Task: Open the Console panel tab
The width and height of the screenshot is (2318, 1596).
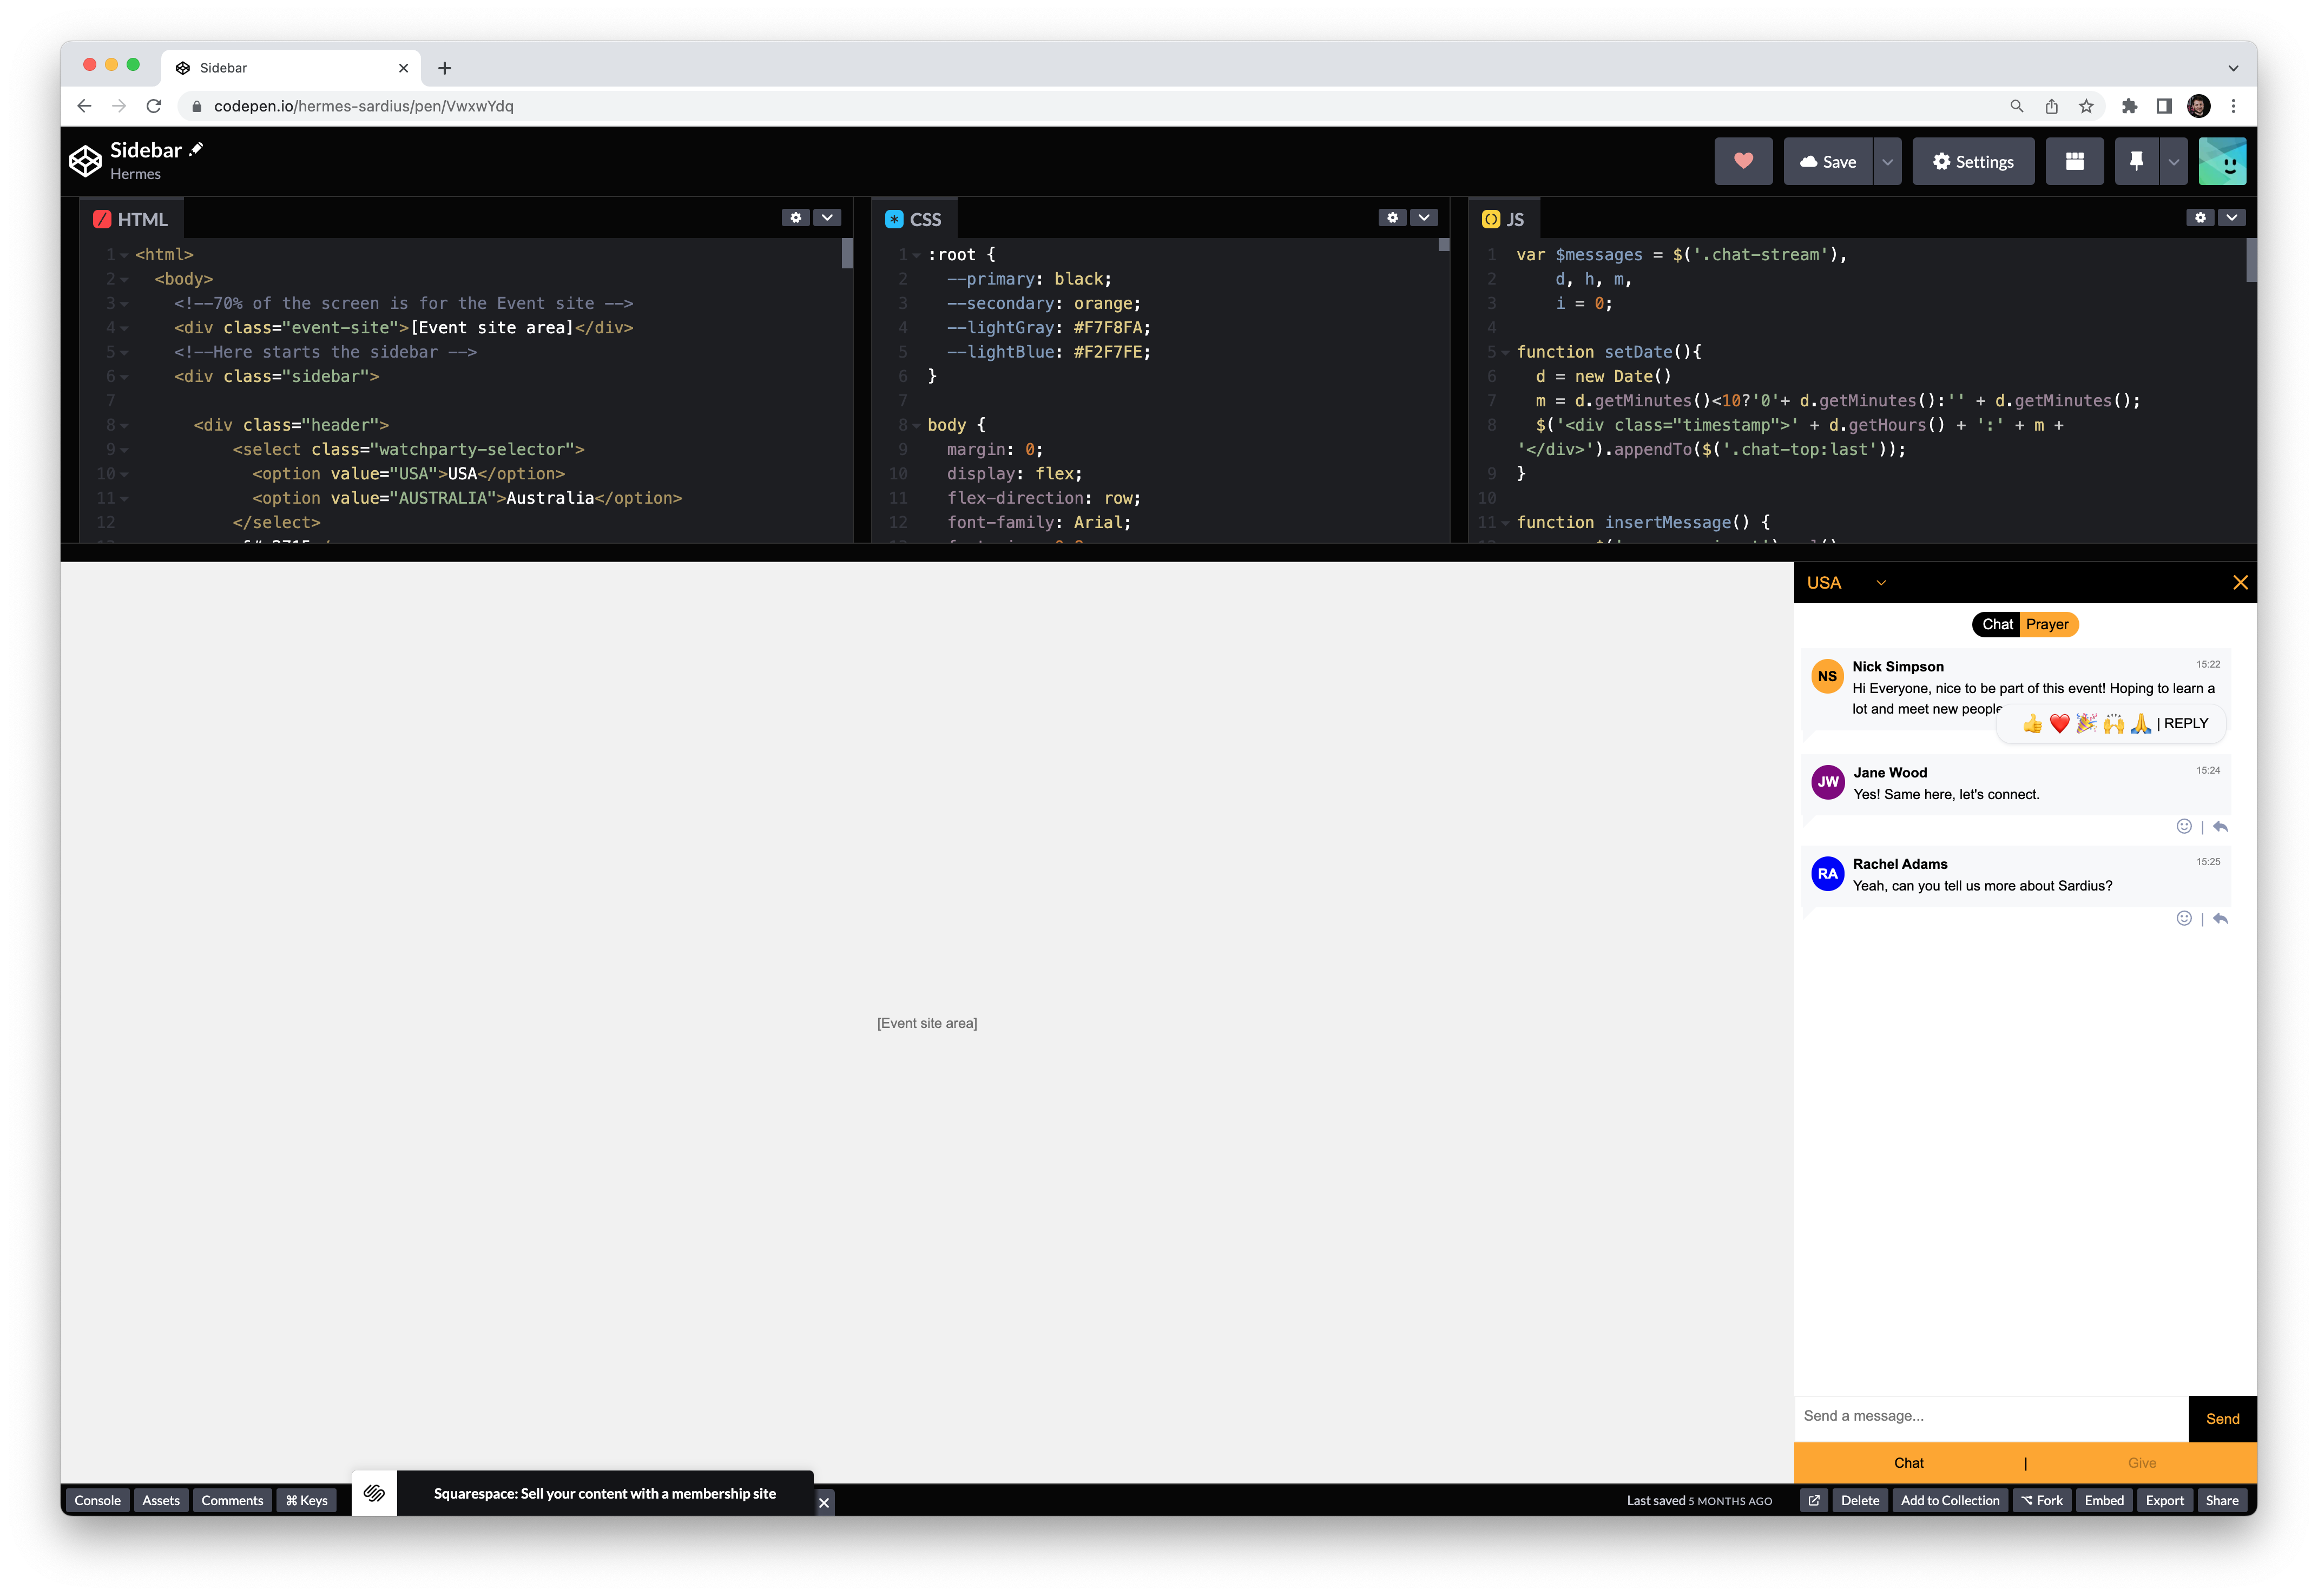Action: point(97,1500)
